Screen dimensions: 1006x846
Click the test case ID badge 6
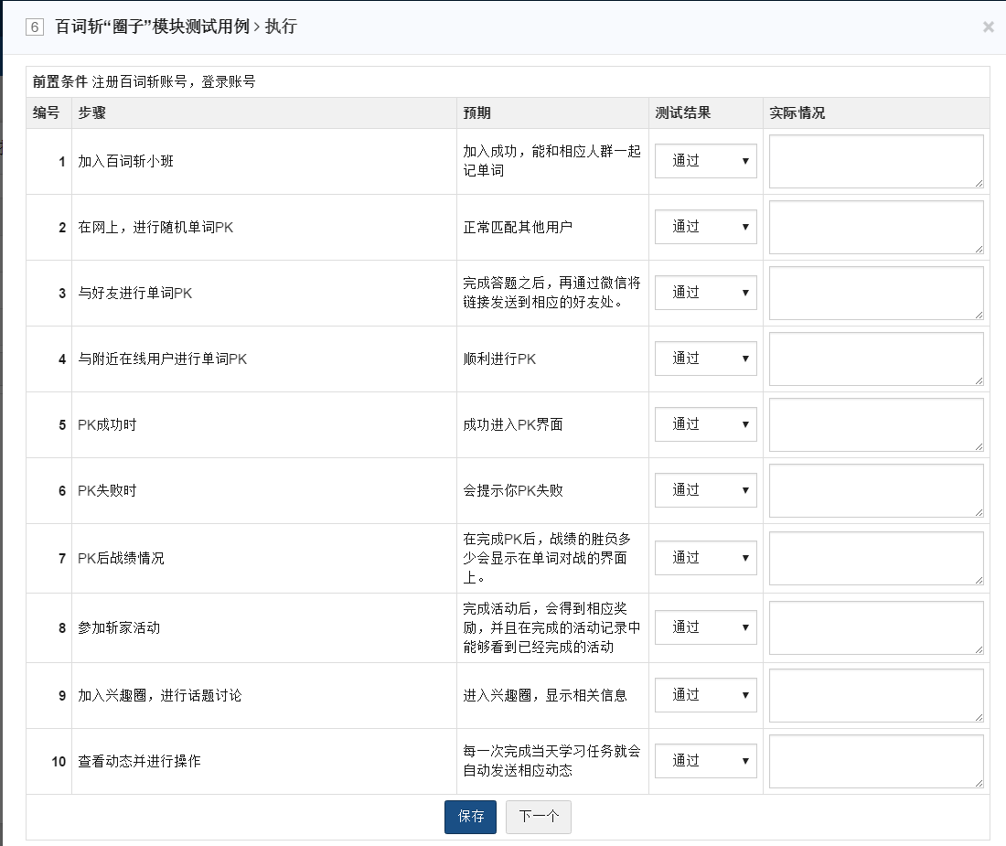click(35, 27)
